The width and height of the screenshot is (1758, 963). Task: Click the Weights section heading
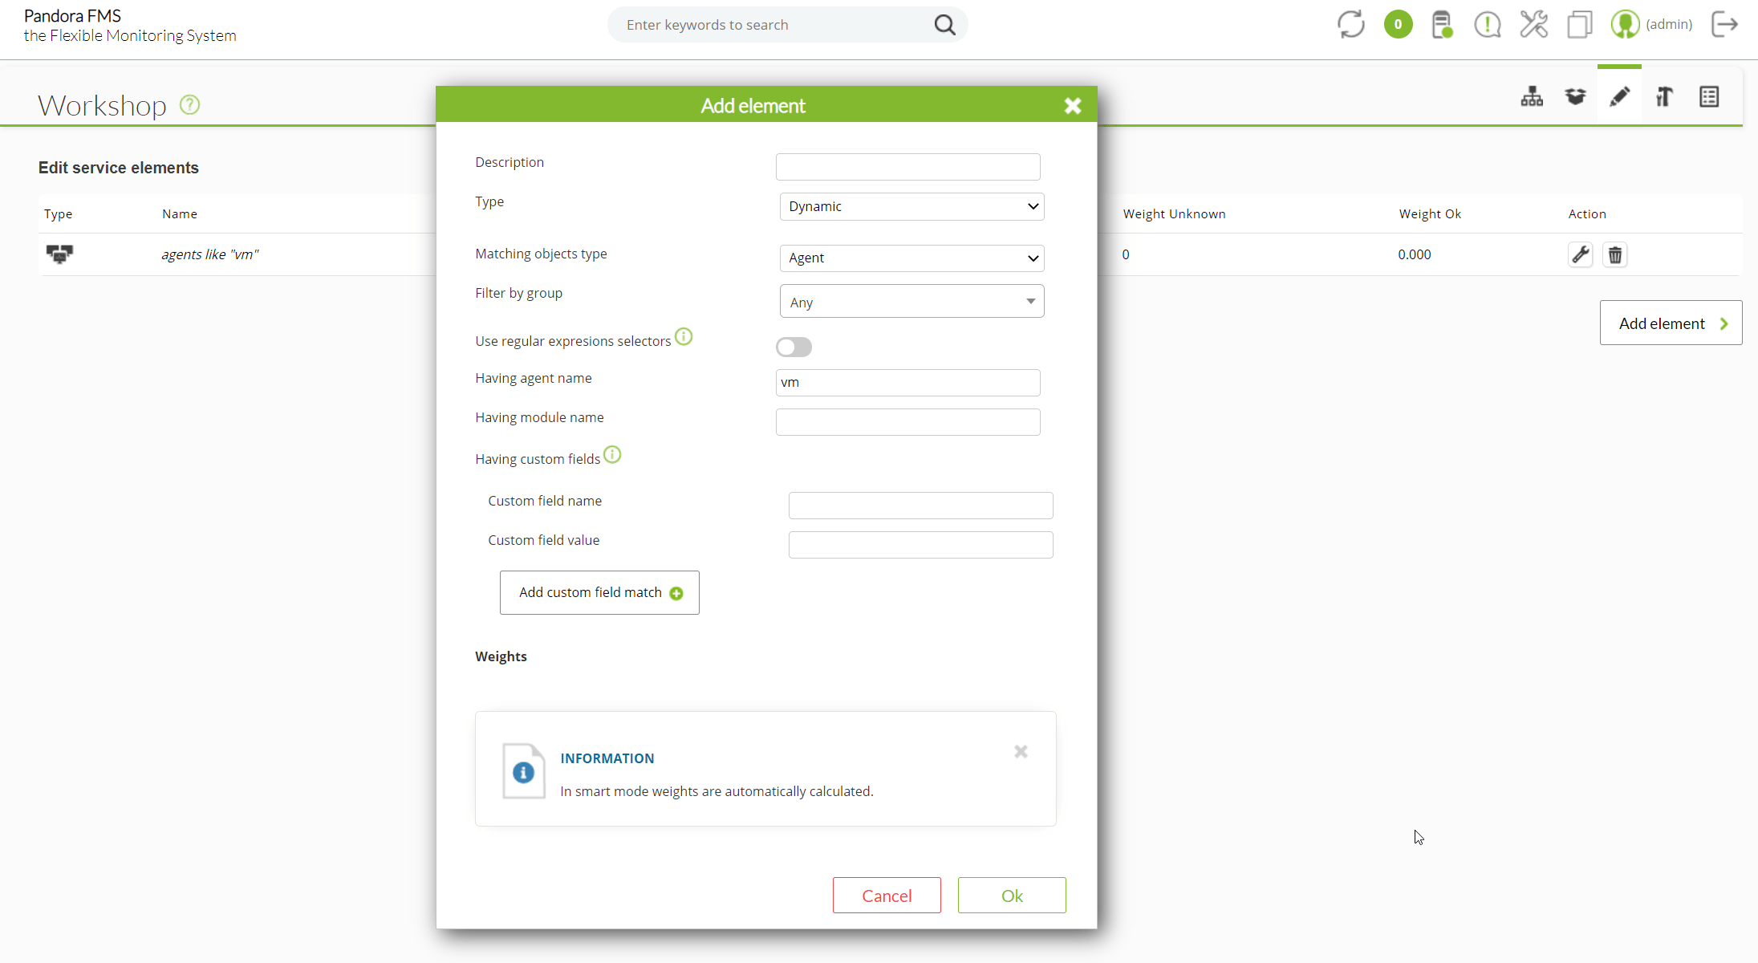click(501, 656)
